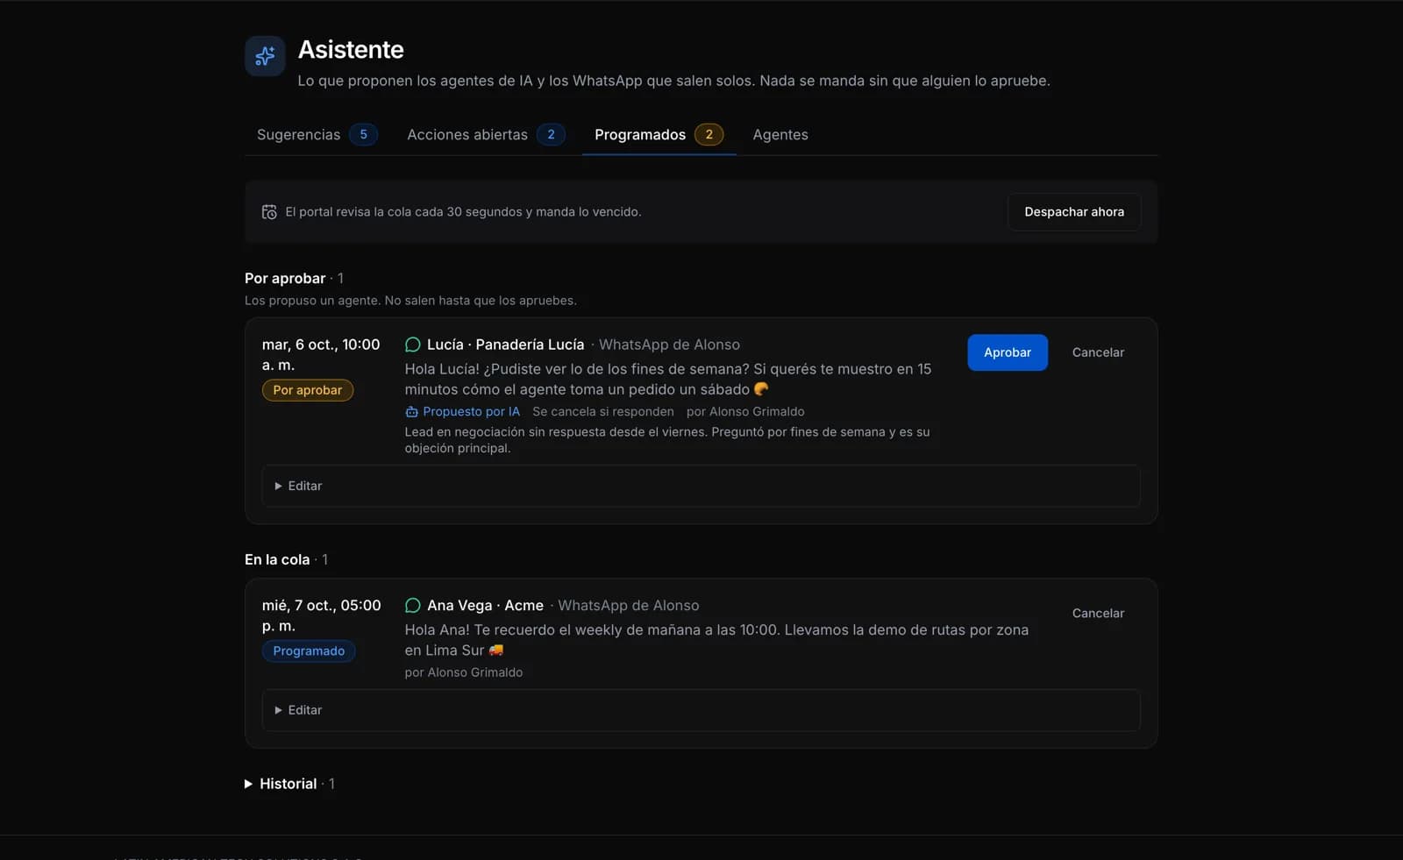The height and width of the screenshot is (860, 1403).
Task: Click the 'Lead en negociación sin respuesta' note
Action: pos(667,440)
